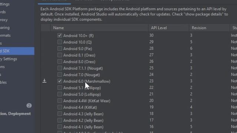The image size is (237, 133).
Task: Click API level value 30
Action: click(x=151, y=35)
